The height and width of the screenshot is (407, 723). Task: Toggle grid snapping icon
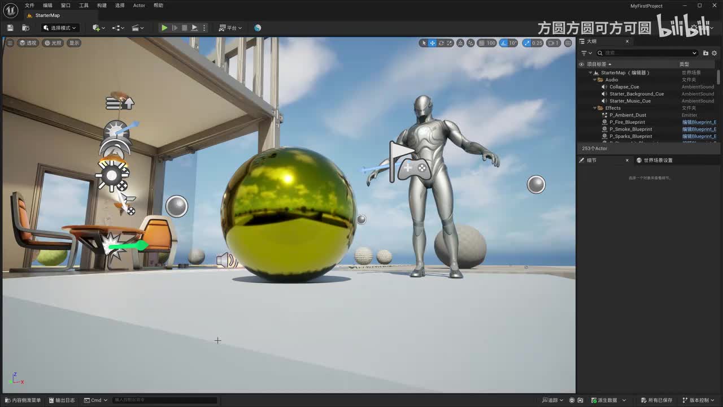(481, 43)
